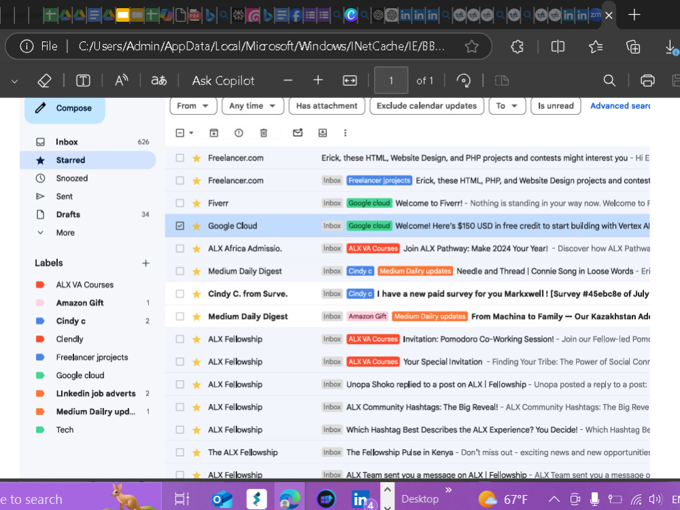Image resolution: width=680 pixels, height=510 pixels.
Task: Open the Clendly label
Action: [69, 339]
